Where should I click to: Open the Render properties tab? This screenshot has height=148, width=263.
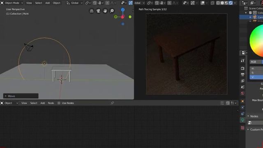click(242, 68)
